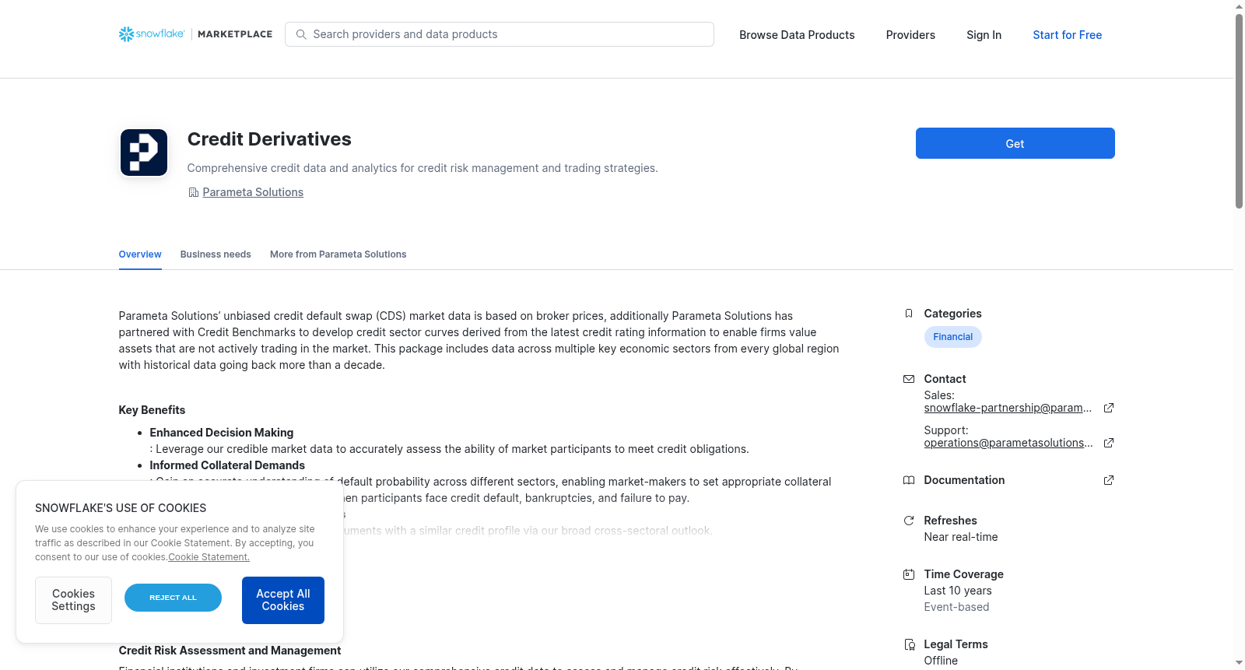Screen dimensions: 1245x670
Task: Click the Enhanced Decision Making bullet
Action: point(222,433)
